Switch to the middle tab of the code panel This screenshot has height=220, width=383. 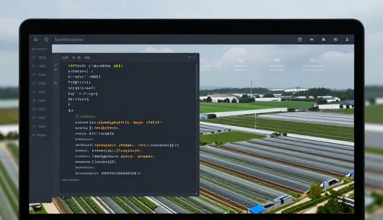point(77,57)
